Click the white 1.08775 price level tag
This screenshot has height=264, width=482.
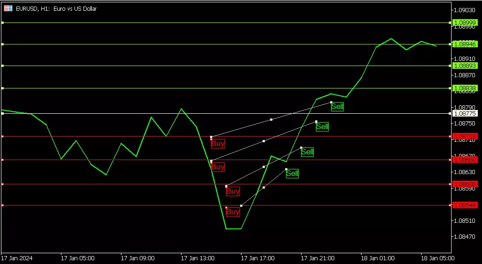[465, 114]
